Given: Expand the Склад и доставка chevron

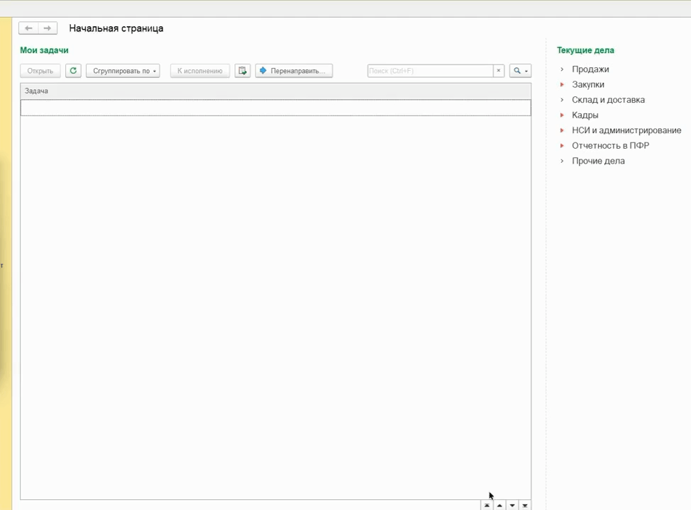Looking at the screenshot, I should (x=562, y=100).
